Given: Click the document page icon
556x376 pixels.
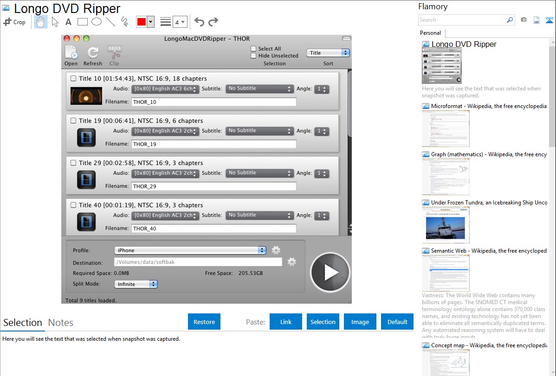Looking at the screenshot, I should [x=537, y=20].
